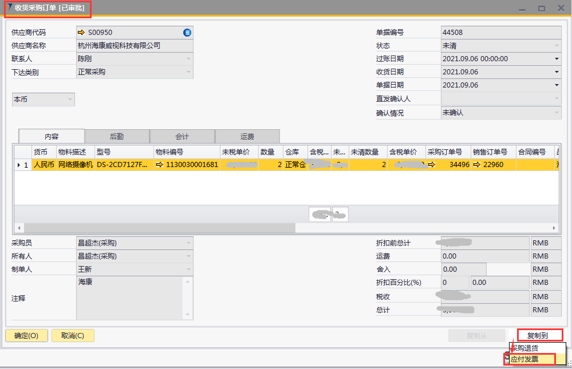Click the maximize window icon
Screen dimensions: 572x369
(x=541, y=9)
